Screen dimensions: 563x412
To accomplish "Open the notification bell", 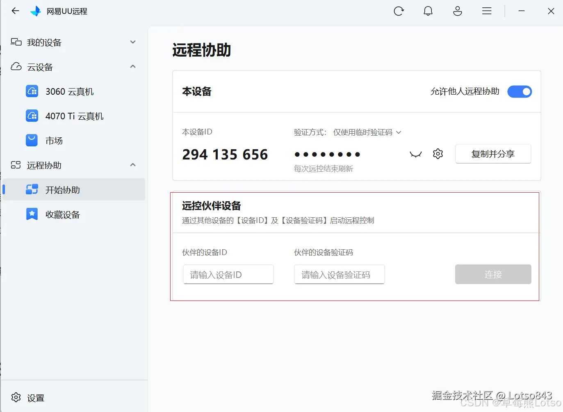I will (428, 11).
